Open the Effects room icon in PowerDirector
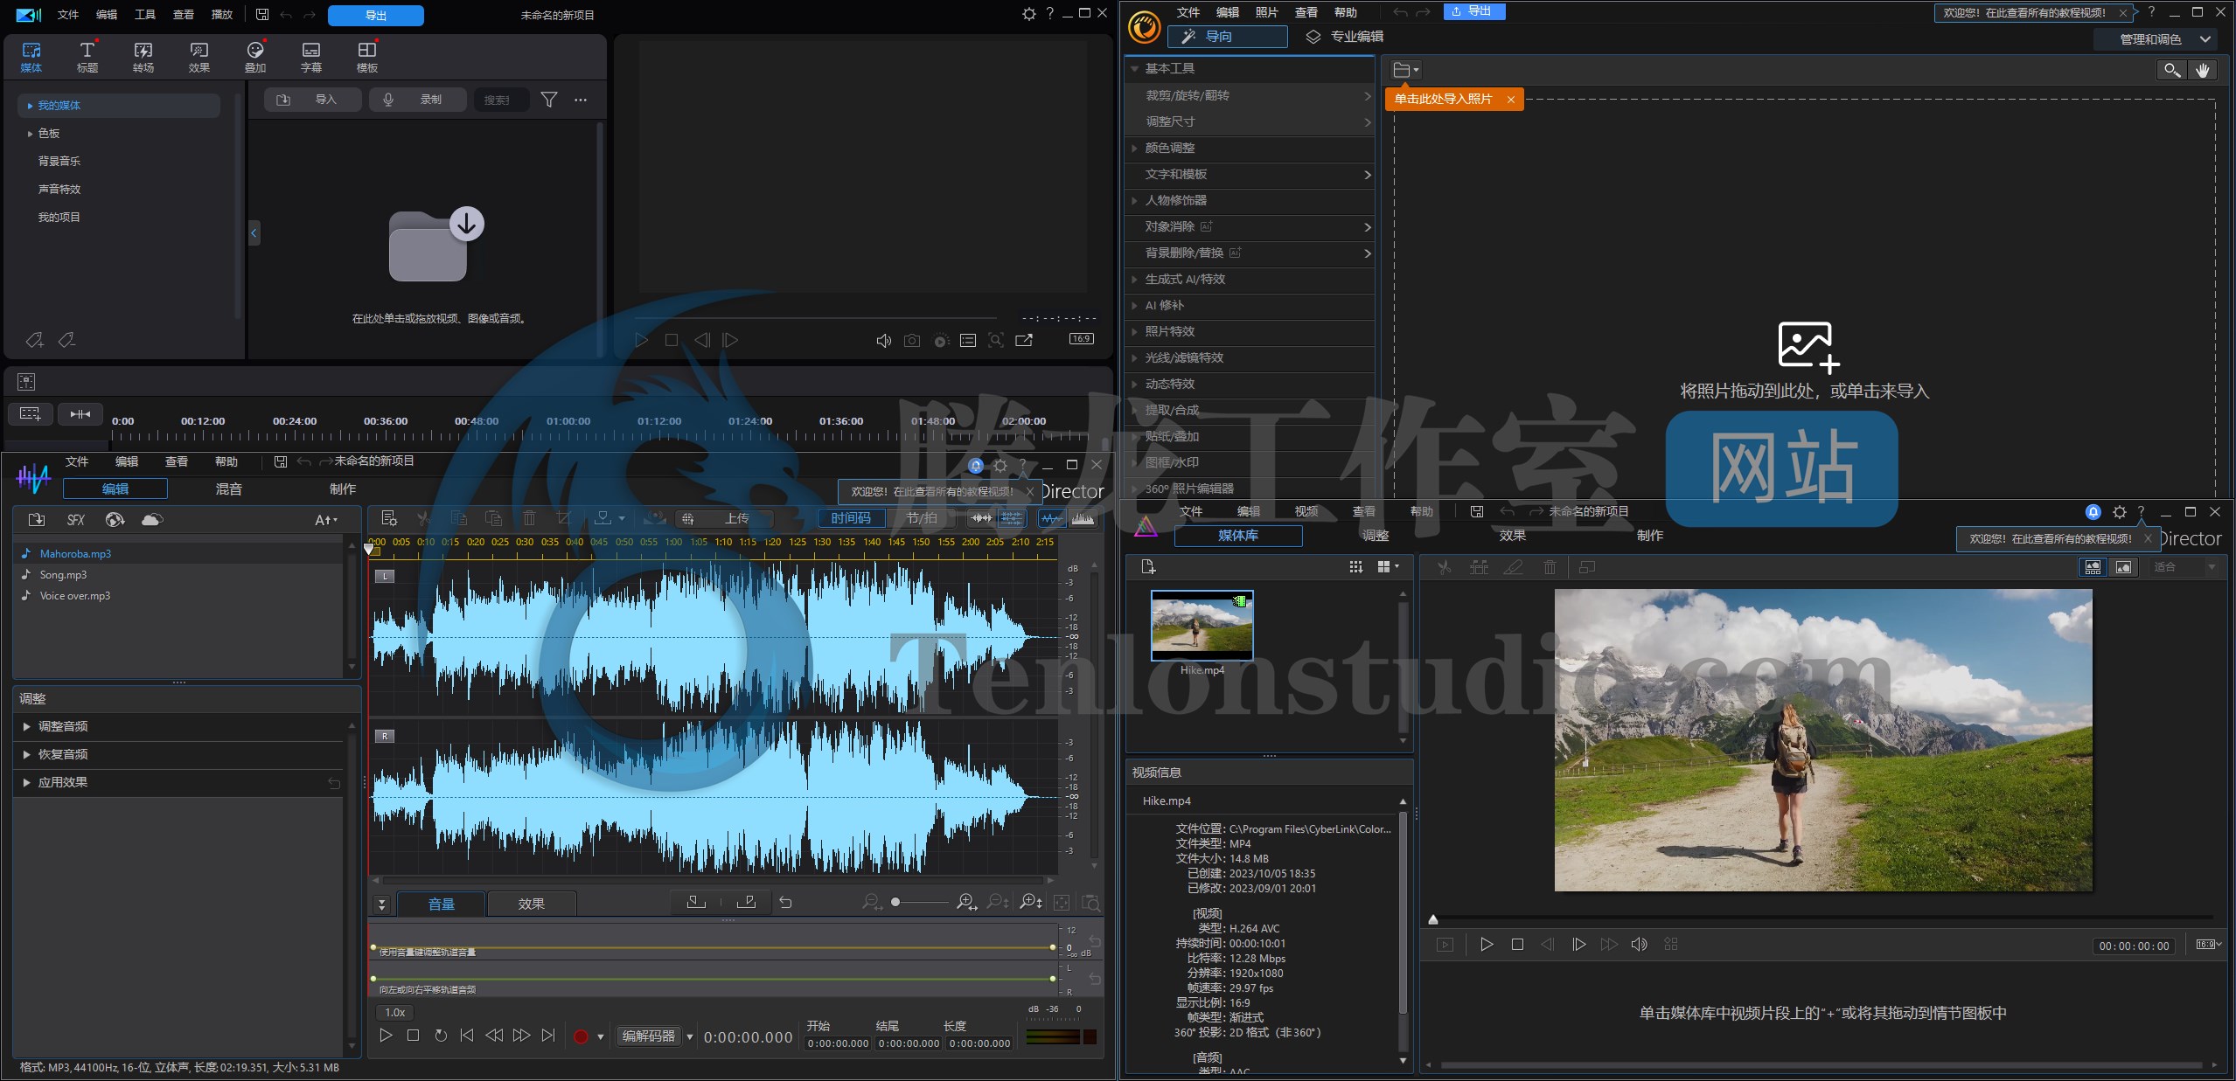Image resolution: width=2236 pixels, height=1081 pixels. [x=199, y=57]
